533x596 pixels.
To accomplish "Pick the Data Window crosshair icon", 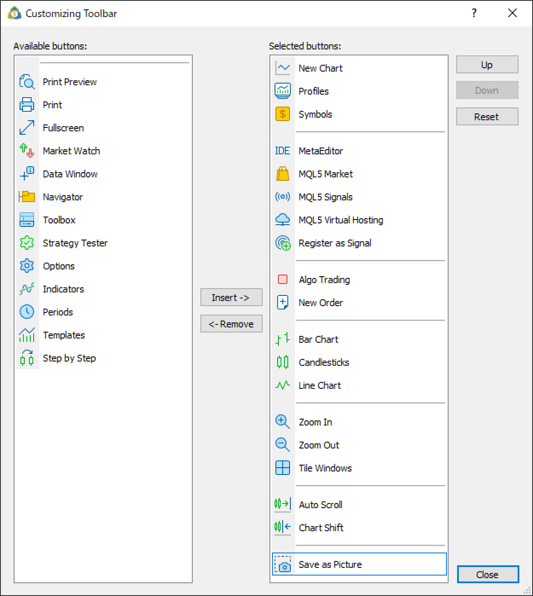I will [27, 174].
